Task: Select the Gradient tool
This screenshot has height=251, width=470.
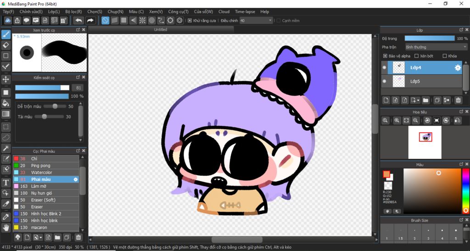Action: coord(6,114)
